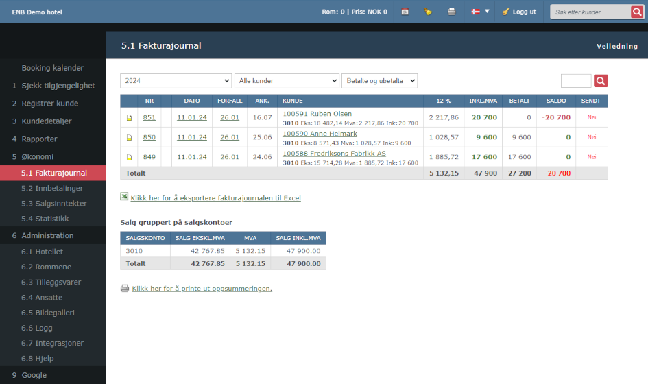Image resolution: width=648 pixels, height=384 pixels.
Task: Click 'Nei' sent status for invoice 851
Action: (x=591, y=117)
